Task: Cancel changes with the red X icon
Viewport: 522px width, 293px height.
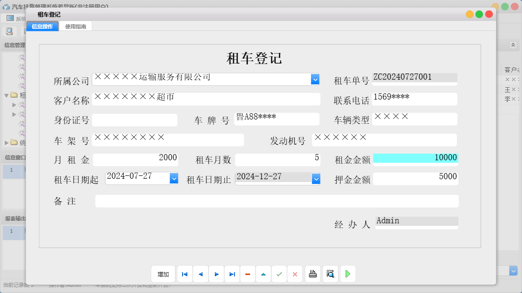Action: pyautogui.click(x=295, y=274)
